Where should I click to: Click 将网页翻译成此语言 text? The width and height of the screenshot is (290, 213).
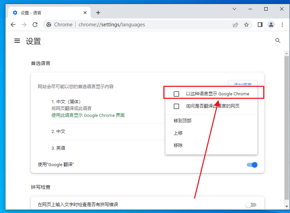[x=71, y=108]
